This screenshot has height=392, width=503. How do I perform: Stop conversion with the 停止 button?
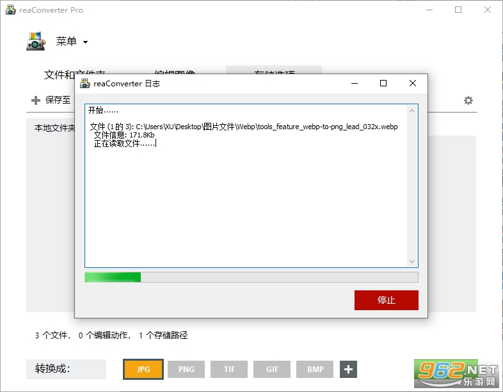pos(387,300)
